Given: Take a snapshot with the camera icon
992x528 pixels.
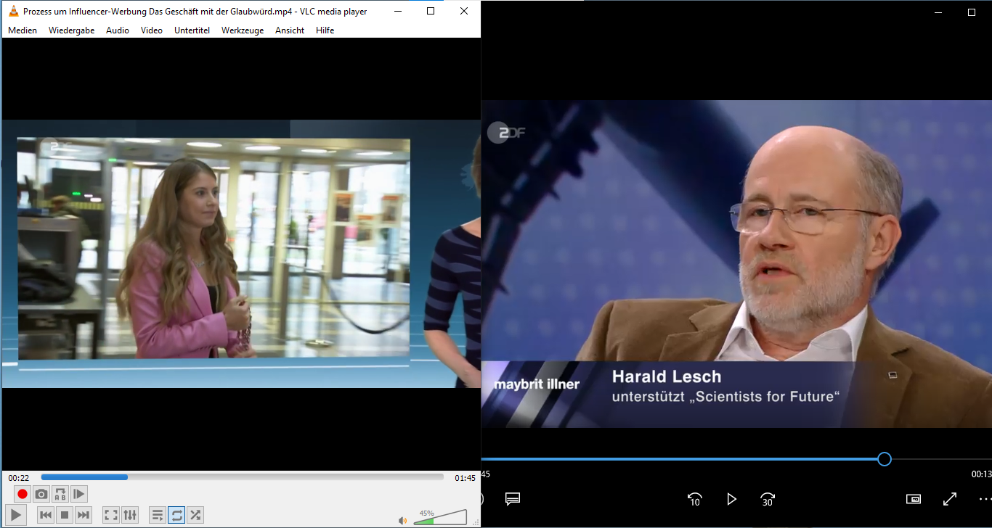Looking at the screenshot, I should coord(41,494).
